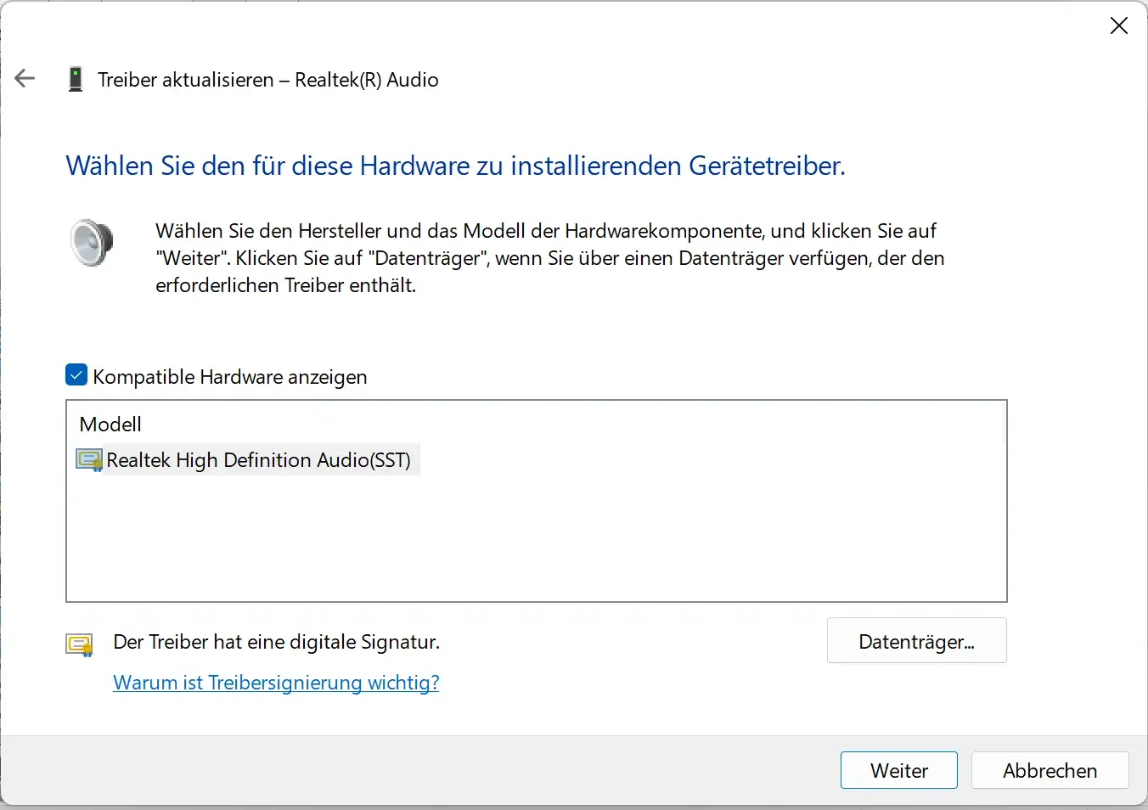Image resolution: width=1148 pixels, height=810 pixels.
Task: Click the right edge scrollbar of model list
Action: coord(1004,425)
